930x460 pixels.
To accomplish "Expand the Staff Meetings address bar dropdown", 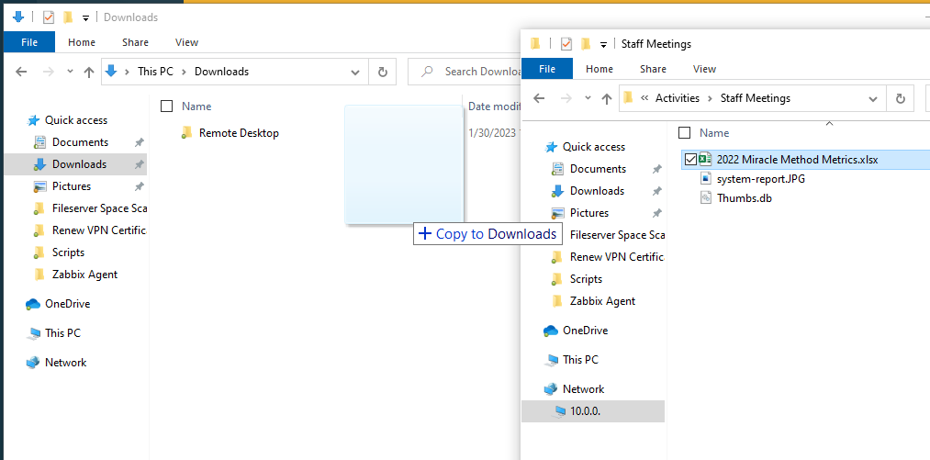I will tap(873, 98).
